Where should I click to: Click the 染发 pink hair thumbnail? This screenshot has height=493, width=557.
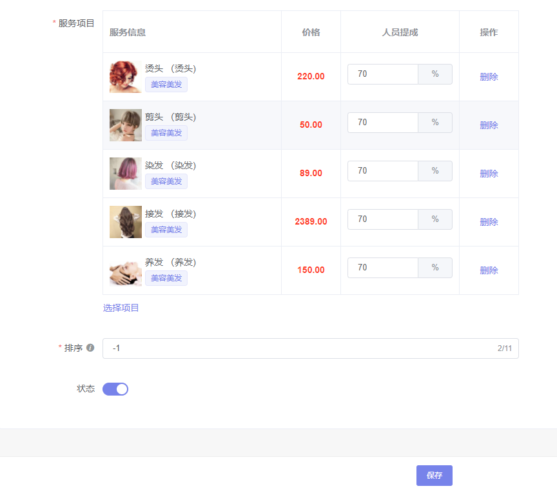pos(126,174)
